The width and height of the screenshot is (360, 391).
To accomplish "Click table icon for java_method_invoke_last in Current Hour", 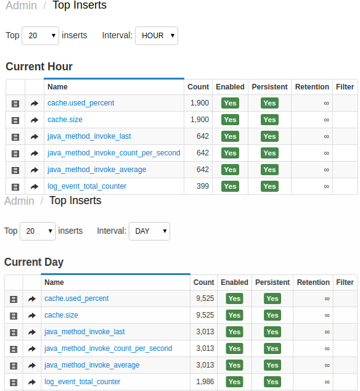I will pos(15,137).
